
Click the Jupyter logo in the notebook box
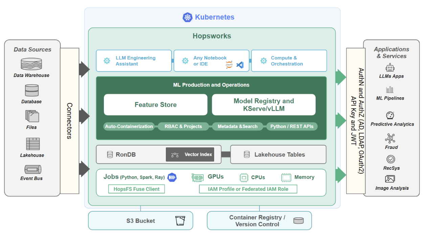[229, 65]
